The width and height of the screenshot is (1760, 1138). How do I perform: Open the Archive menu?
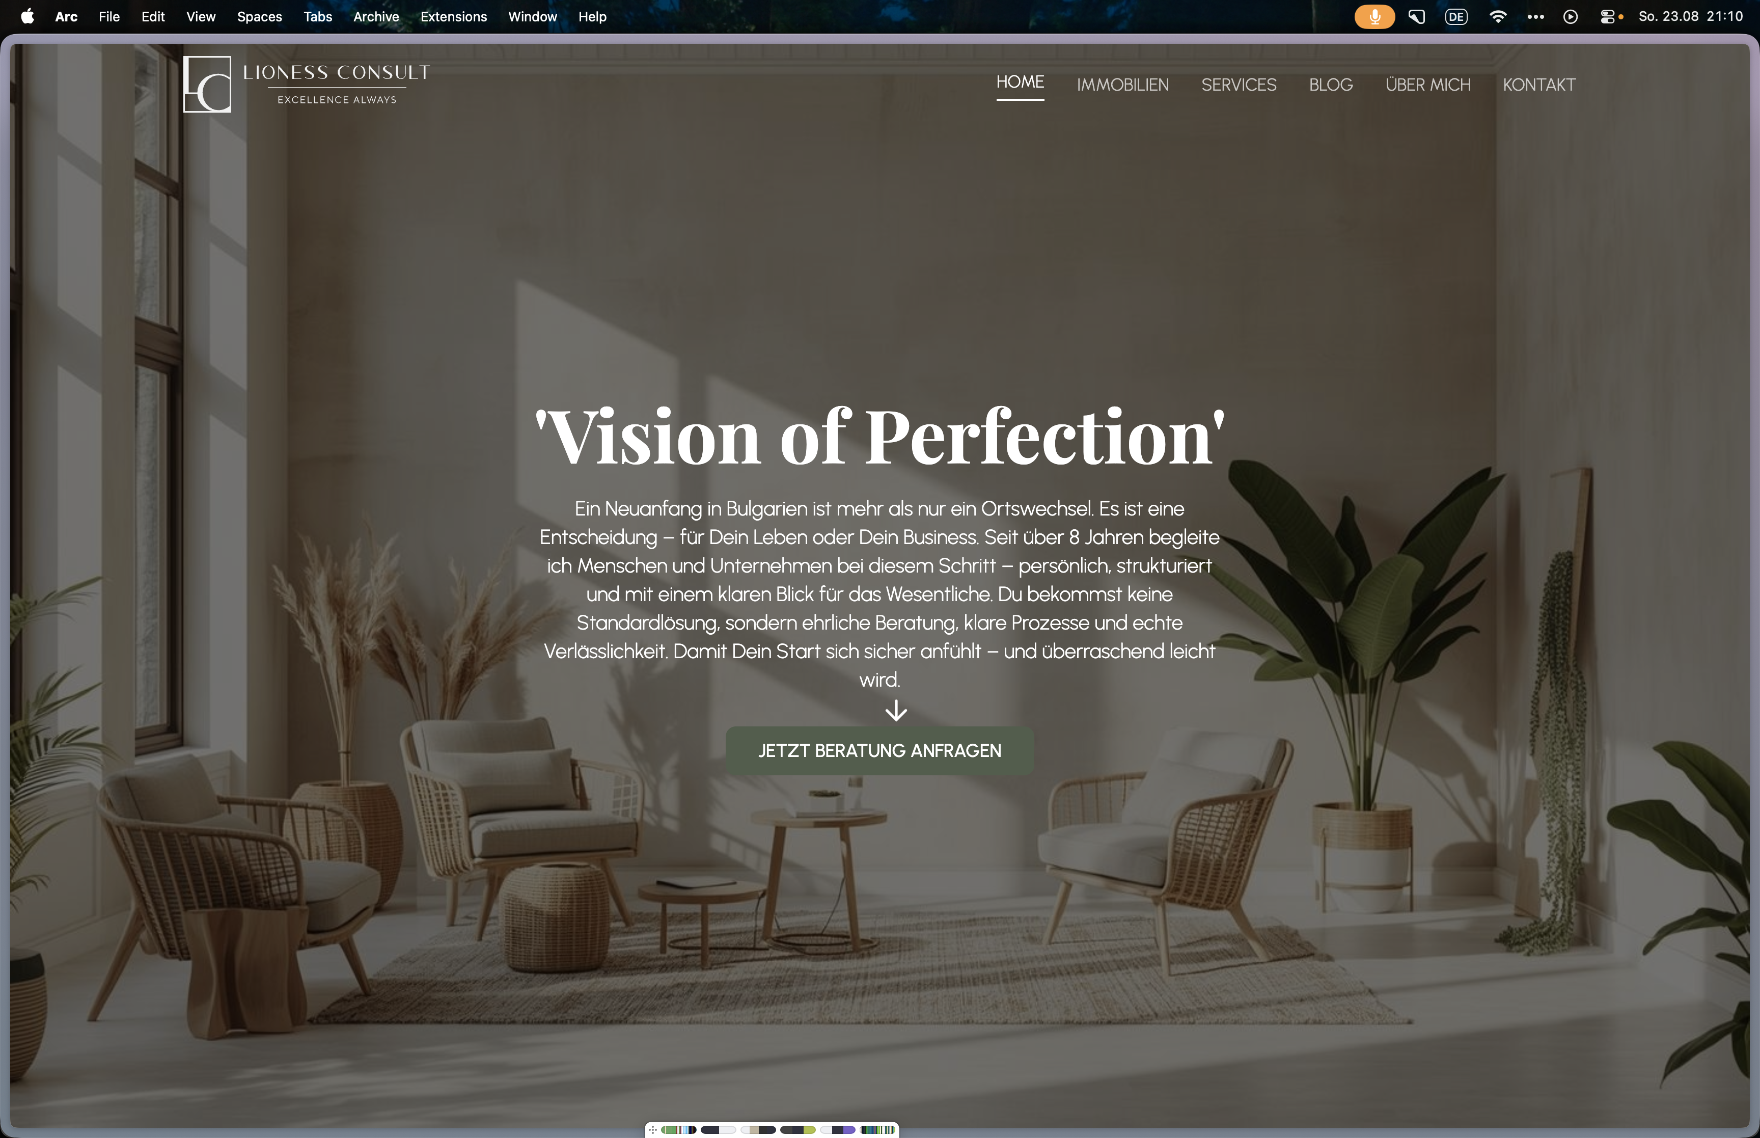point(376,16)
